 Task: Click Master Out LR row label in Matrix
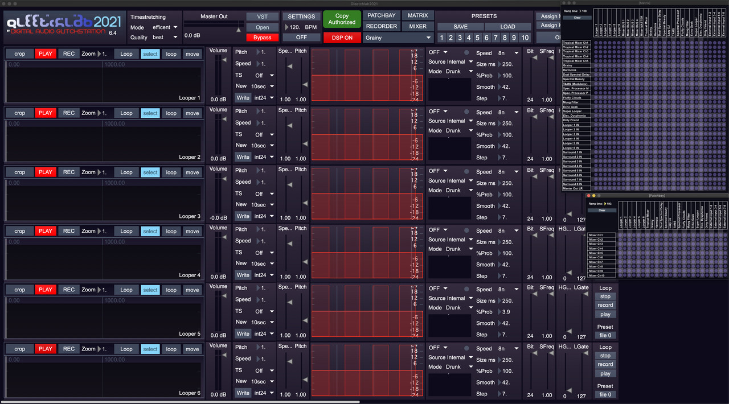point(576,189)
